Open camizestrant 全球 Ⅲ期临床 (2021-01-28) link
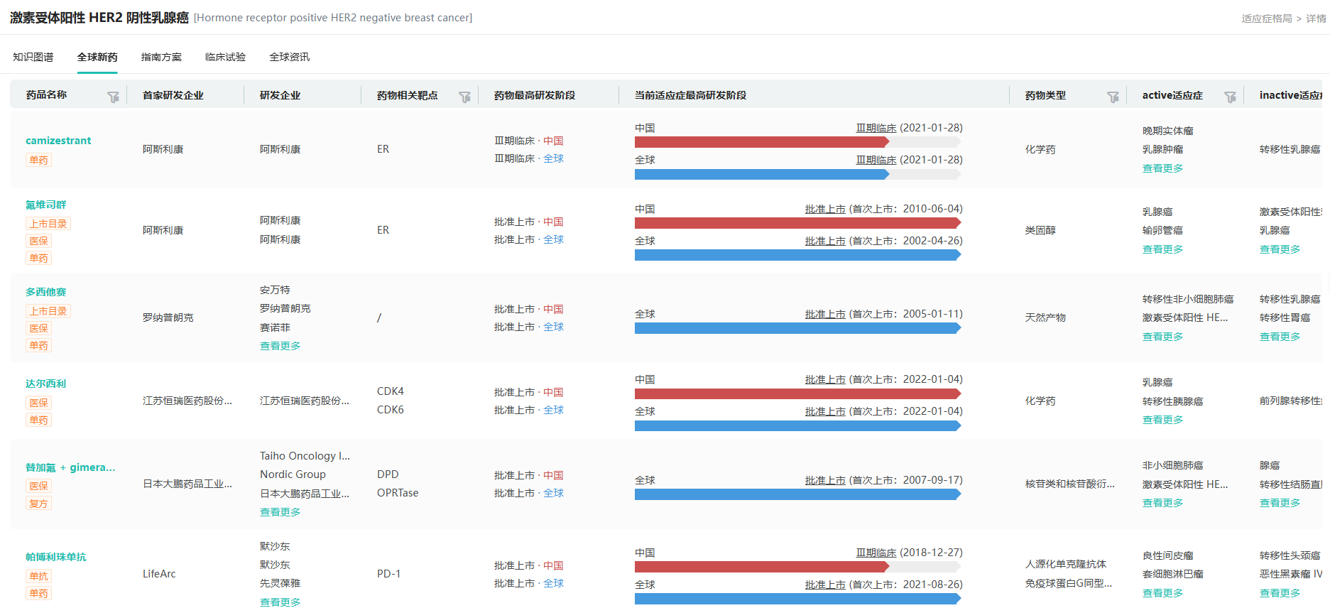This screenshot has width=1330, height=608. pos(876,160)
